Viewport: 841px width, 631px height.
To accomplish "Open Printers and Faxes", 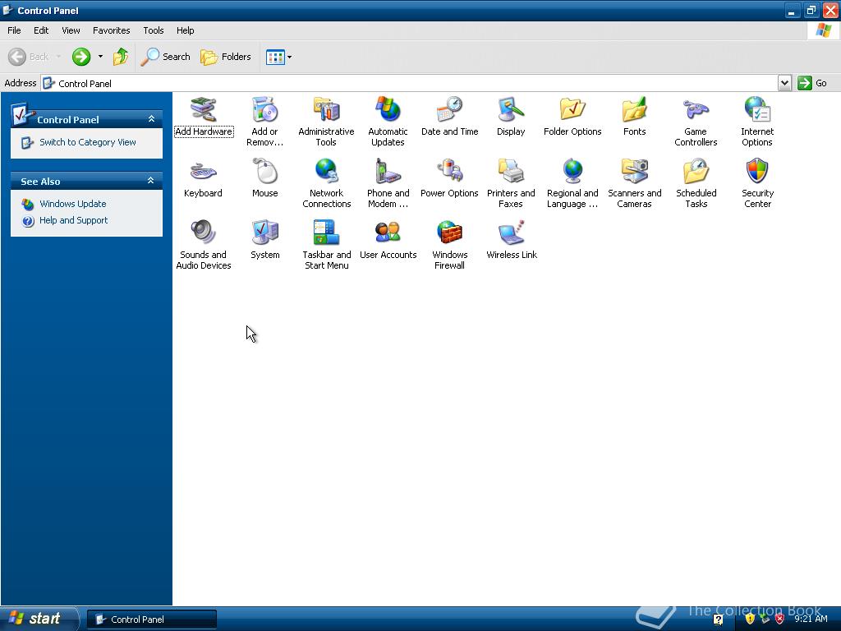I will pos(511,183).
